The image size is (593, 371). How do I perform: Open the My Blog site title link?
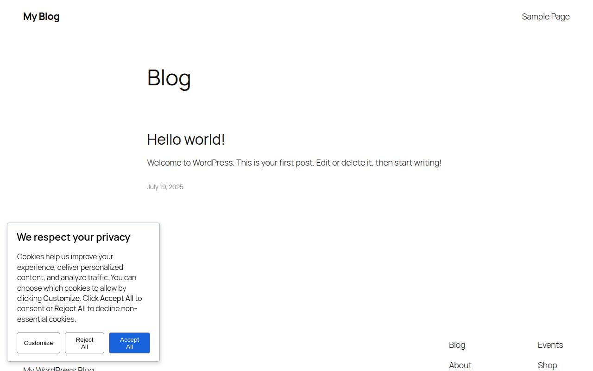pyautogui.click(x=41, y=17)
